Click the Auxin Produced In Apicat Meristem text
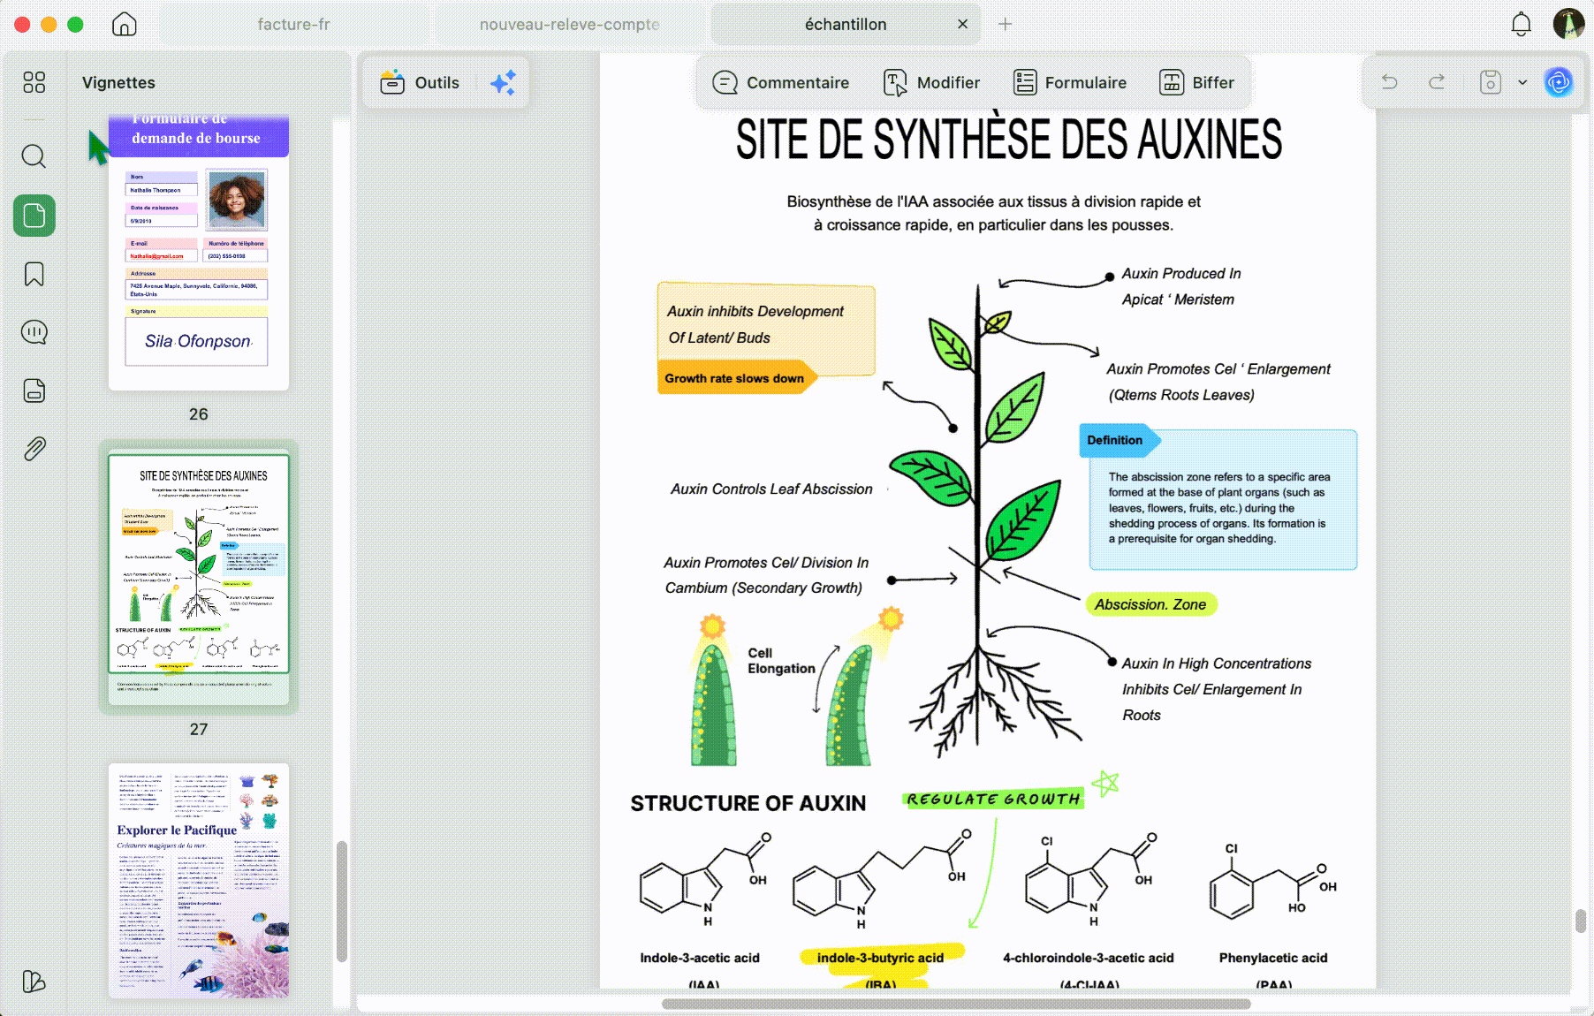 coord(1181,286)
